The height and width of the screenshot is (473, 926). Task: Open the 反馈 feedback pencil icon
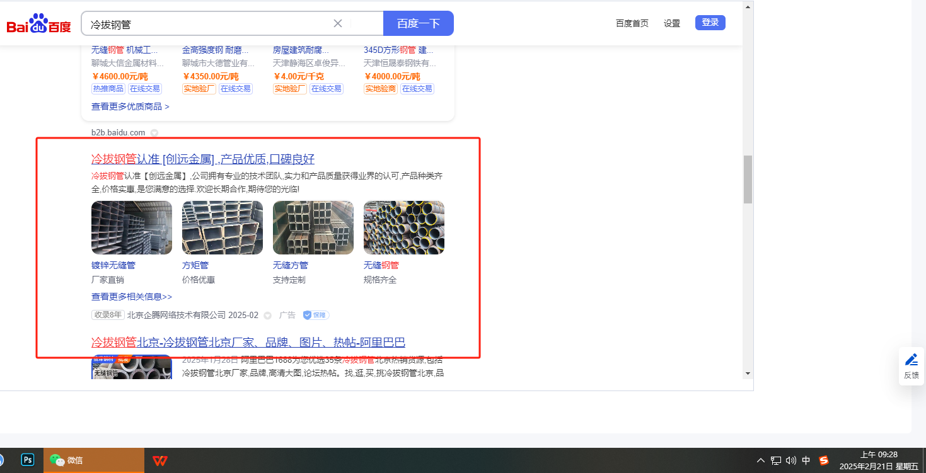pyautogui.click(x=912, y=366)
